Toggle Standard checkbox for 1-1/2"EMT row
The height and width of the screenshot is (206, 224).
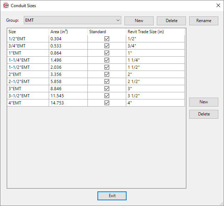click(107, 67)
